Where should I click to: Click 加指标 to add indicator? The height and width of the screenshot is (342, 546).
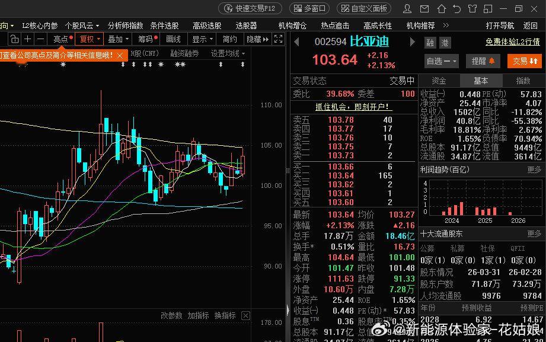tap(198, 315)
